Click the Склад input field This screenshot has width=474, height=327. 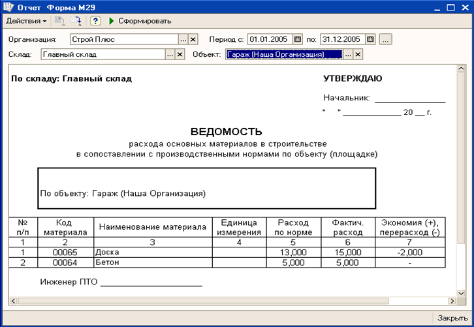click(x=103, y=54)
